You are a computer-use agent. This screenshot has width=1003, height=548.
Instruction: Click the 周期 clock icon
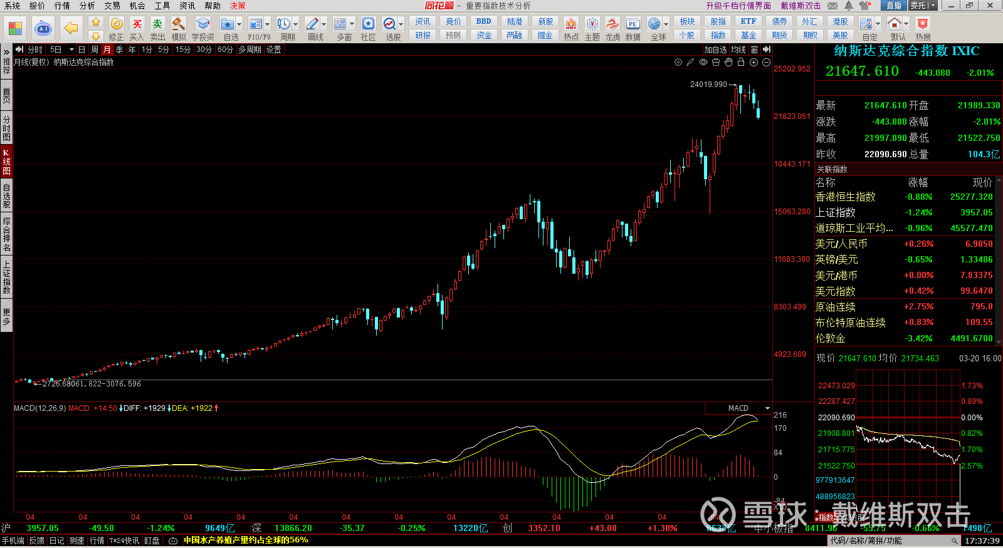[x=284, y=24]
